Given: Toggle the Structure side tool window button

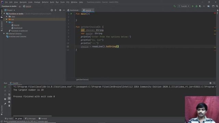Looking at the screenshot, I should point(2,26).
